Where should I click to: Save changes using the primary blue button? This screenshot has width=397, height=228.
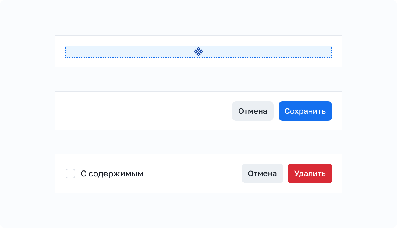(x=305, y=111)
